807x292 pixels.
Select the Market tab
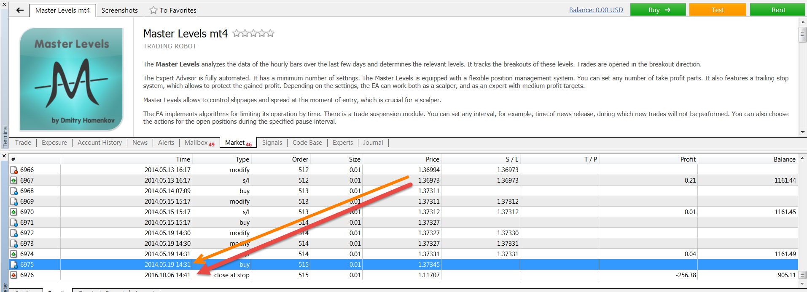point(238,143)
